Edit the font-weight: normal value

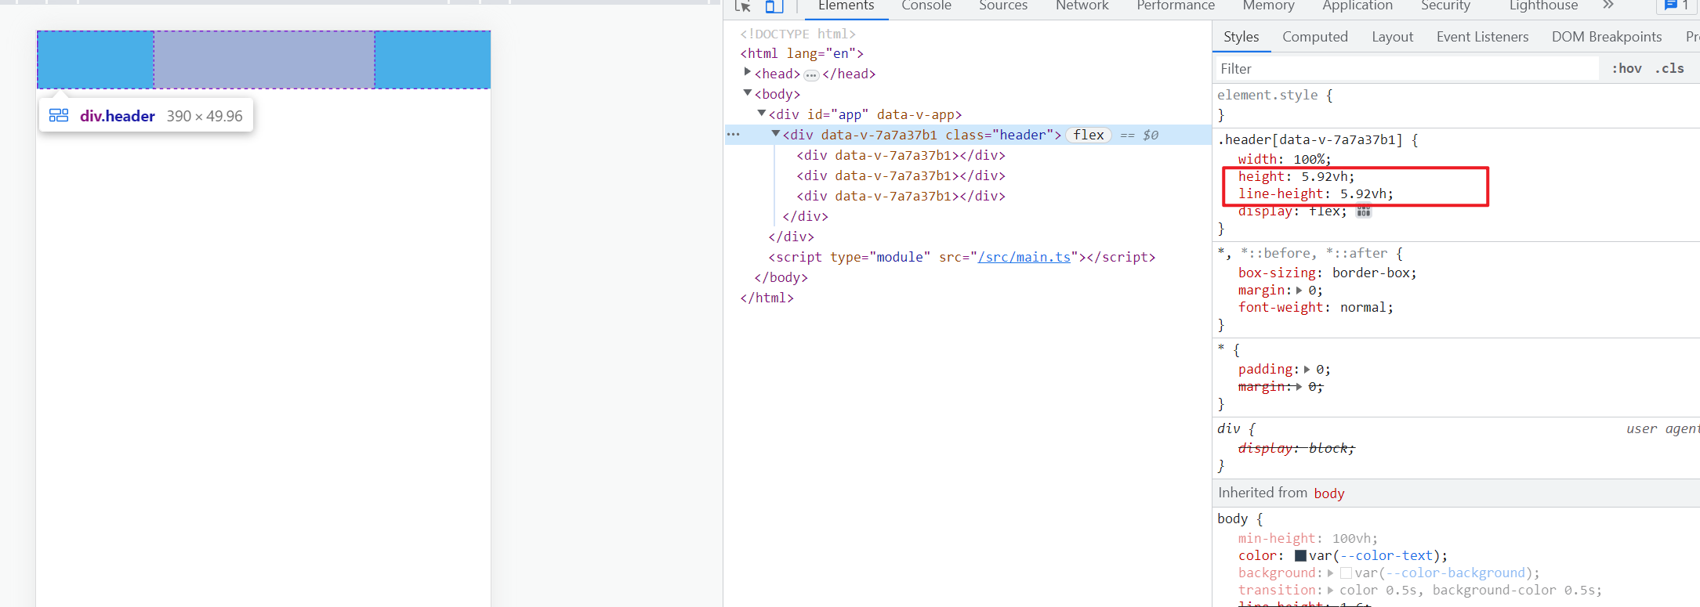coord(1362,308)
